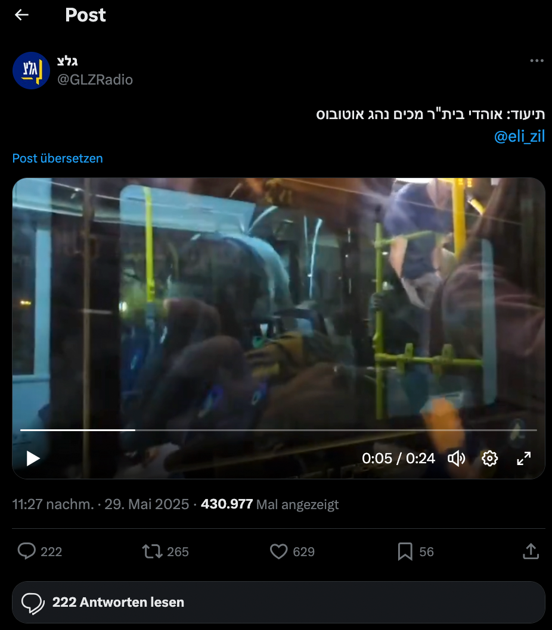Screen dimensions: 552x630
Task: Share the post via upload icon
Action: [x=531, y=551]
